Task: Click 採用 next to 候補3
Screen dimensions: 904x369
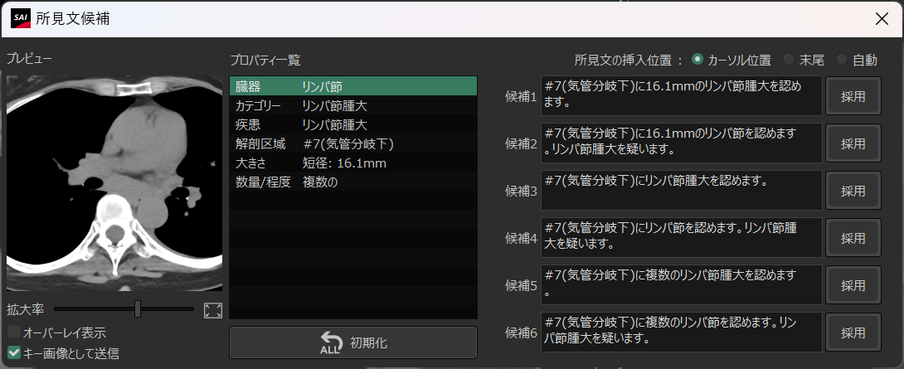Action: tap(853, 192)
